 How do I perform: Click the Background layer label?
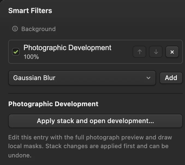click(38, 29)
